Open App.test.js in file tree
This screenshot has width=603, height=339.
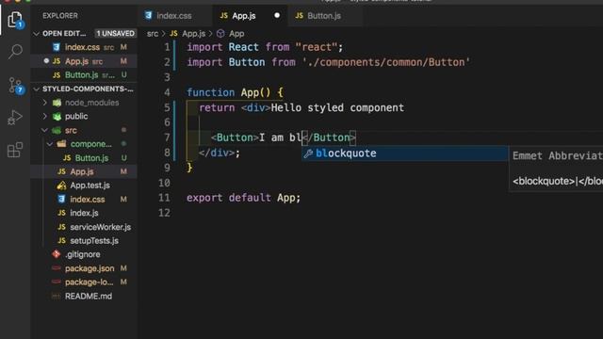84,186
